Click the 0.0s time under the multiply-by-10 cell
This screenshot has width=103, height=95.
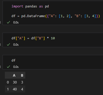[x=16, y=45]
